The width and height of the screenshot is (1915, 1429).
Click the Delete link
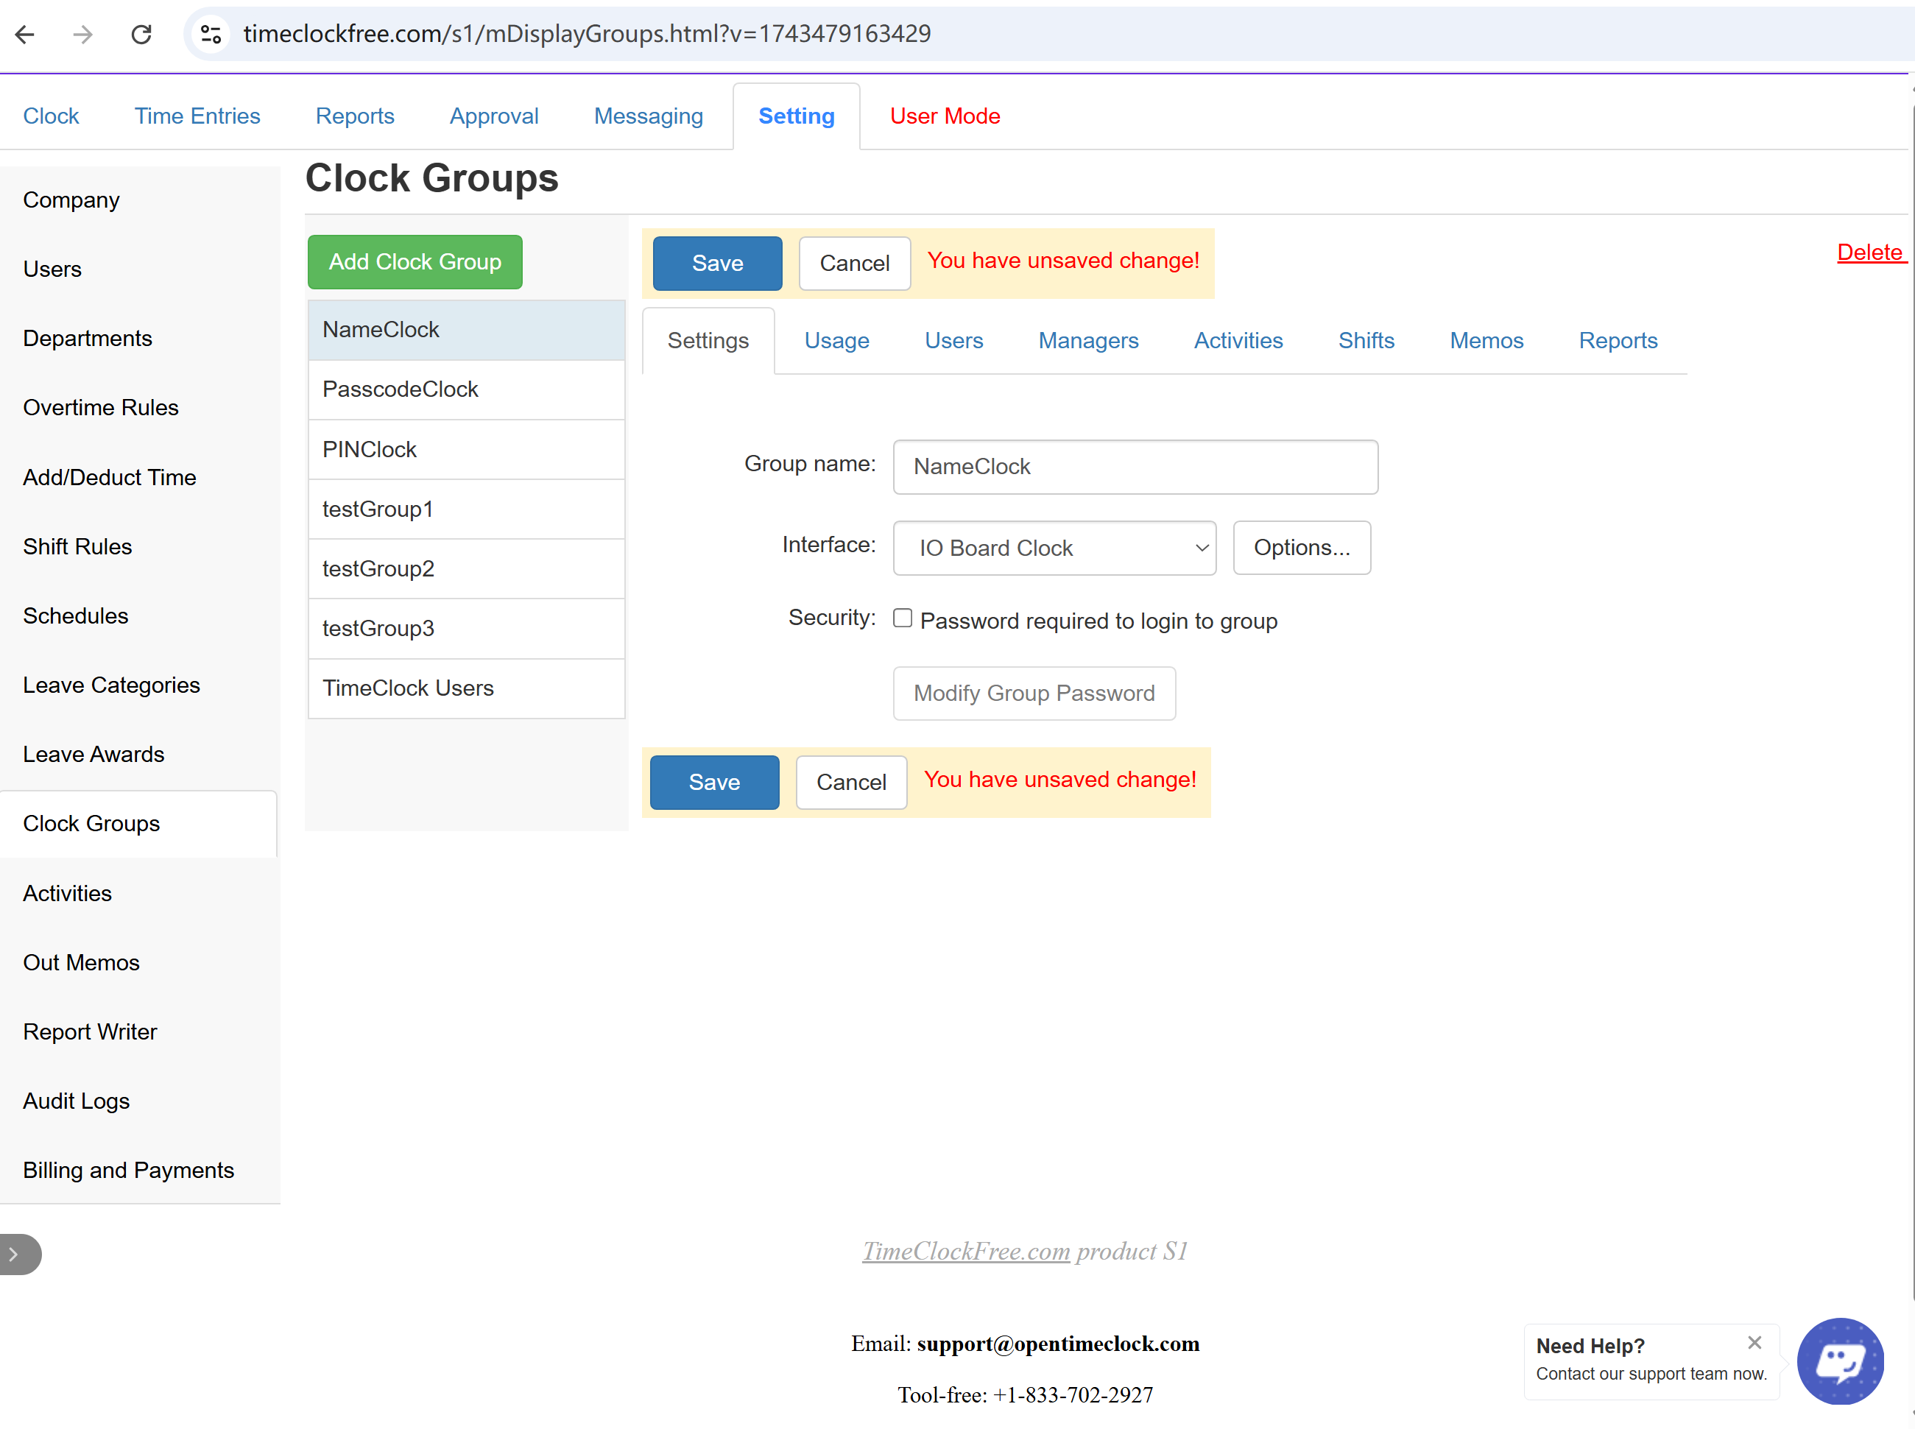1870,253
